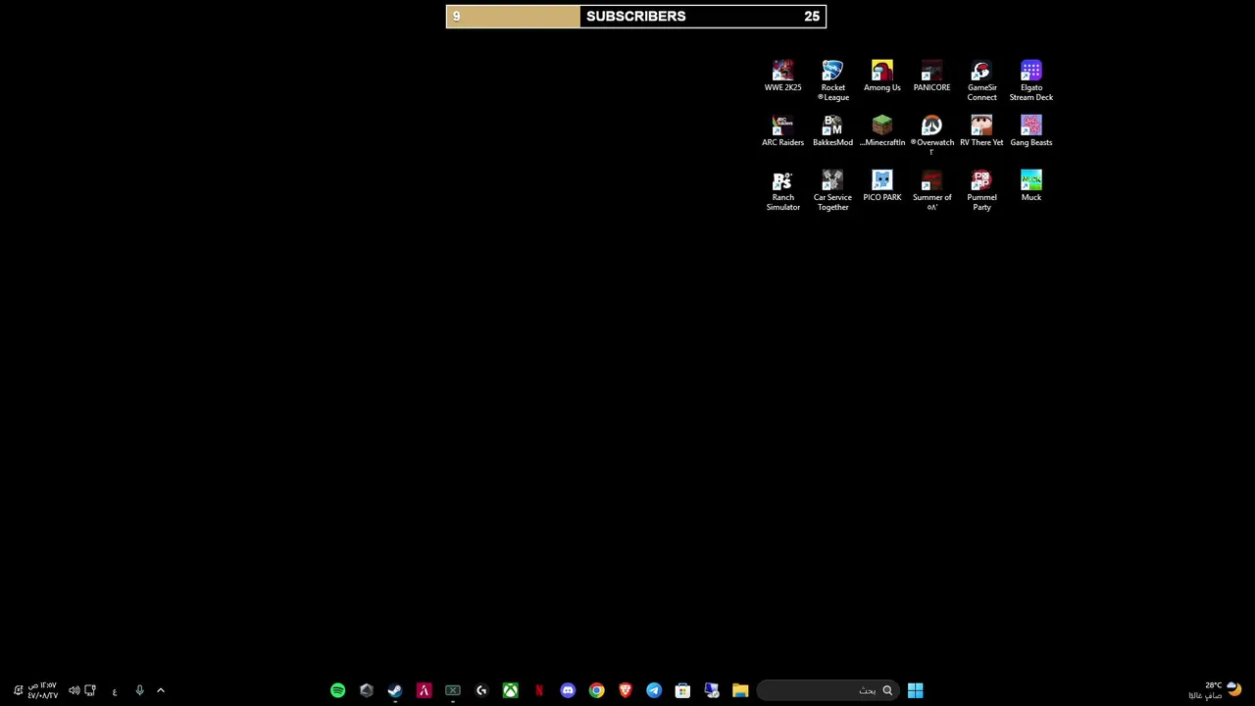Image resolution: width=1255 pixels, height=706 pixels.
Task: Launch Netflix from the taskbar
Action: (x=539, y=690)
